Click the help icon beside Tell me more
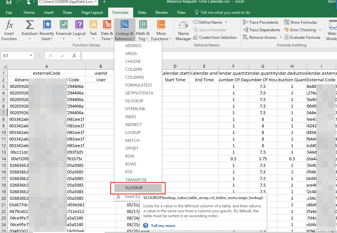This screenshot has height=233, width=337. 146,225
